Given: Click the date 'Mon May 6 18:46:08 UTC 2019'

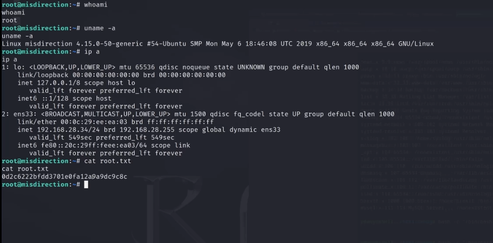Looking at the screenshot, I should 259,43.
